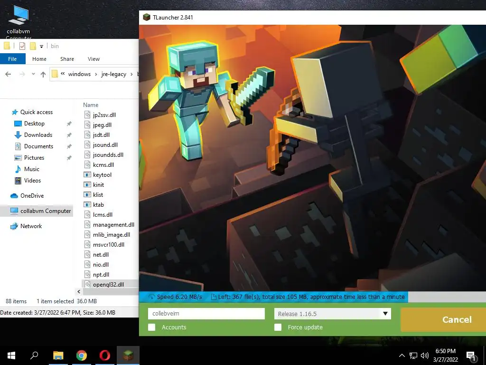Open the View ribbon tab
Screen dimensions: 486x365
pyautogui.click(x=93, y=59)
